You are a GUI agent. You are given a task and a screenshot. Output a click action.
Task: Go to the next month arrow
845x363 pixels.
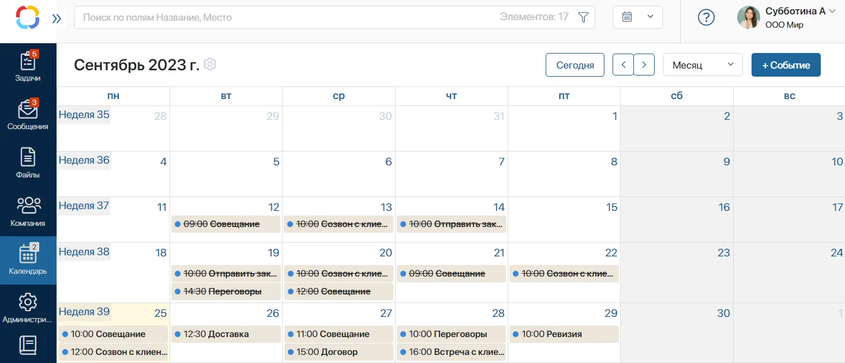[644, 65]
